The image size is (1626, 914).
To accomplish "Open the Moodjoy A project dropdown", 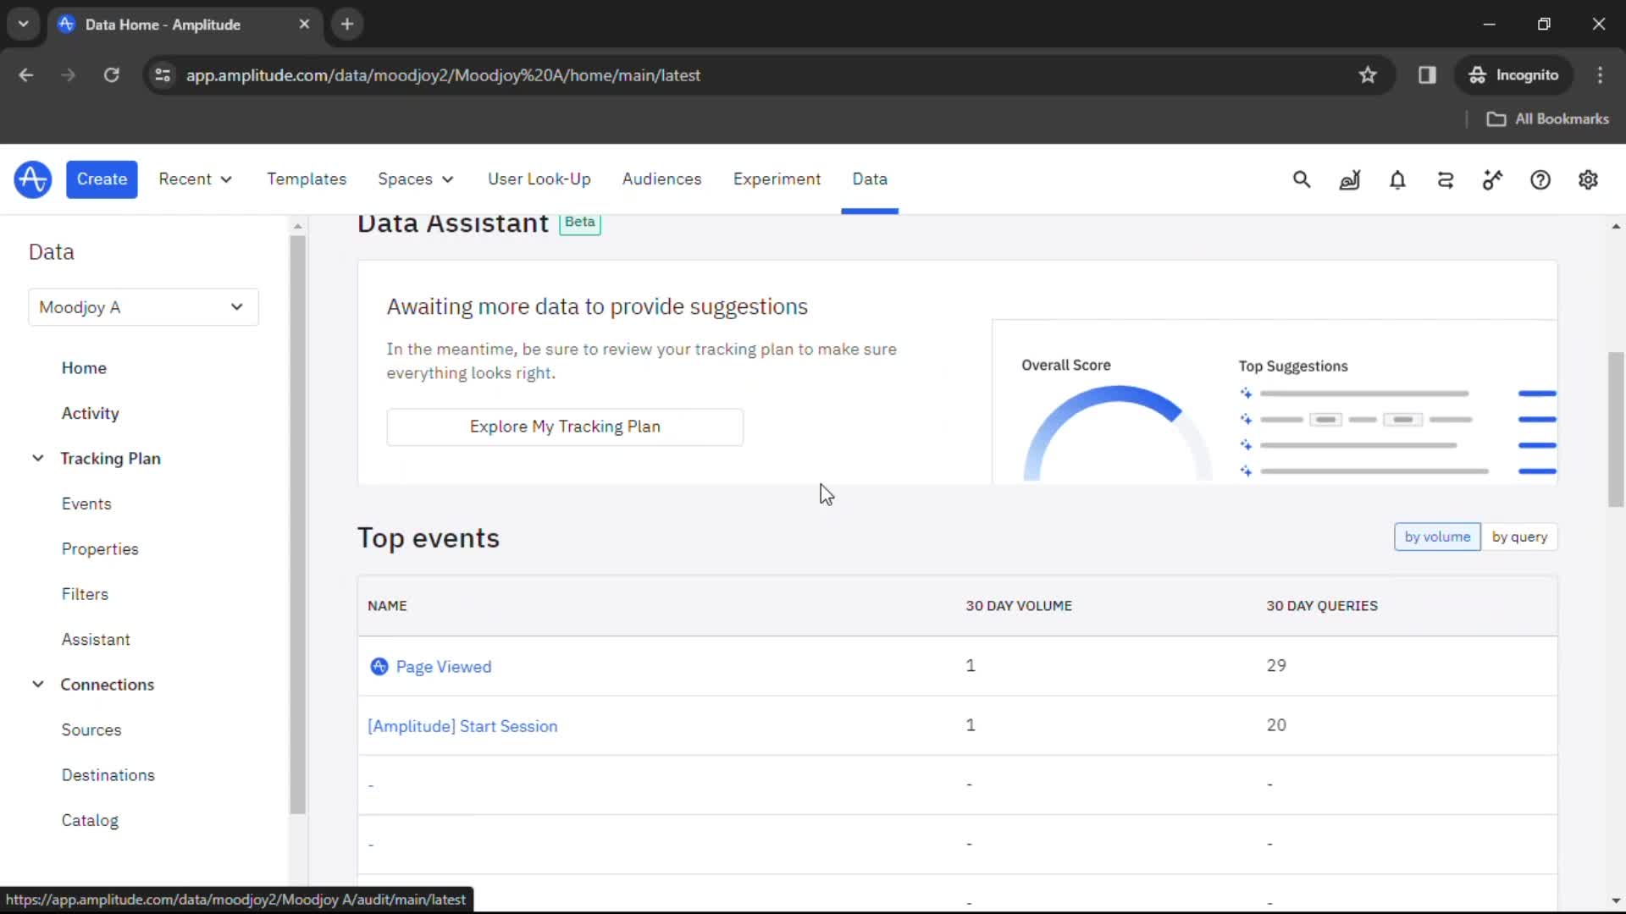I will pyautogui.click(x=143, y=307).
